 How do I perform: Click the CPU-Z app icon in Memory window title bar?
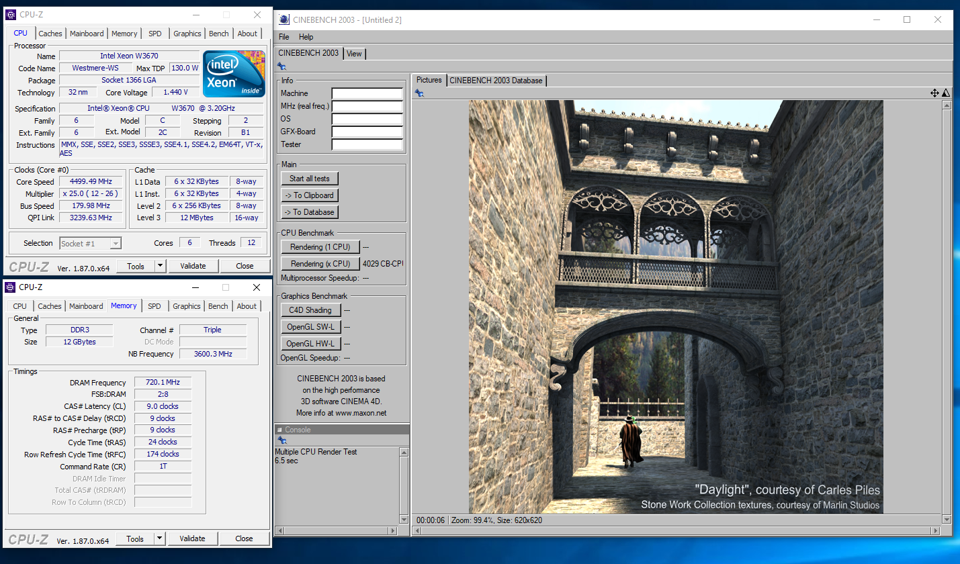tap(10, 287)
